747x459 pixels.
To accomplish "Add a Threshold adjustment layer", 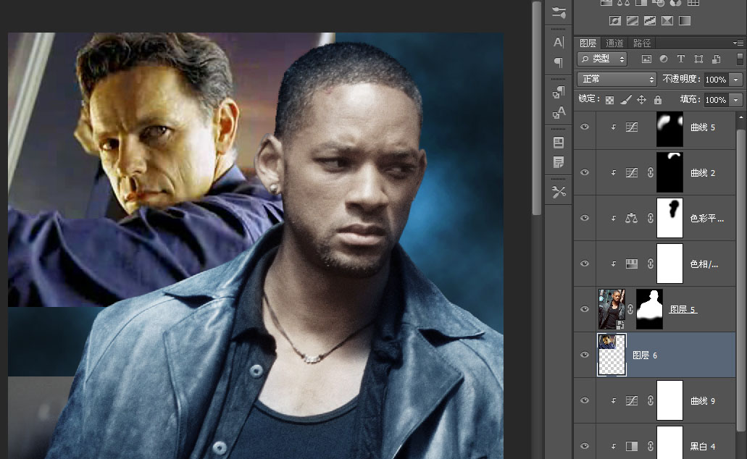I will (650, 20).
